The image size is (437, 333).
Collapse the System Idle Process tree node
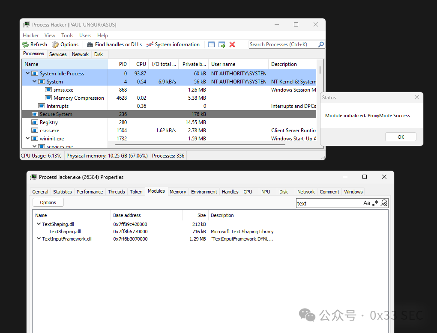pyautogui.click(x=27, y=73)
